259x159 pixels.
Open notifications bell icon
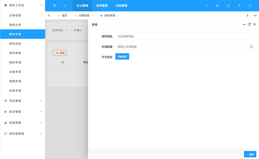[228, 6]
